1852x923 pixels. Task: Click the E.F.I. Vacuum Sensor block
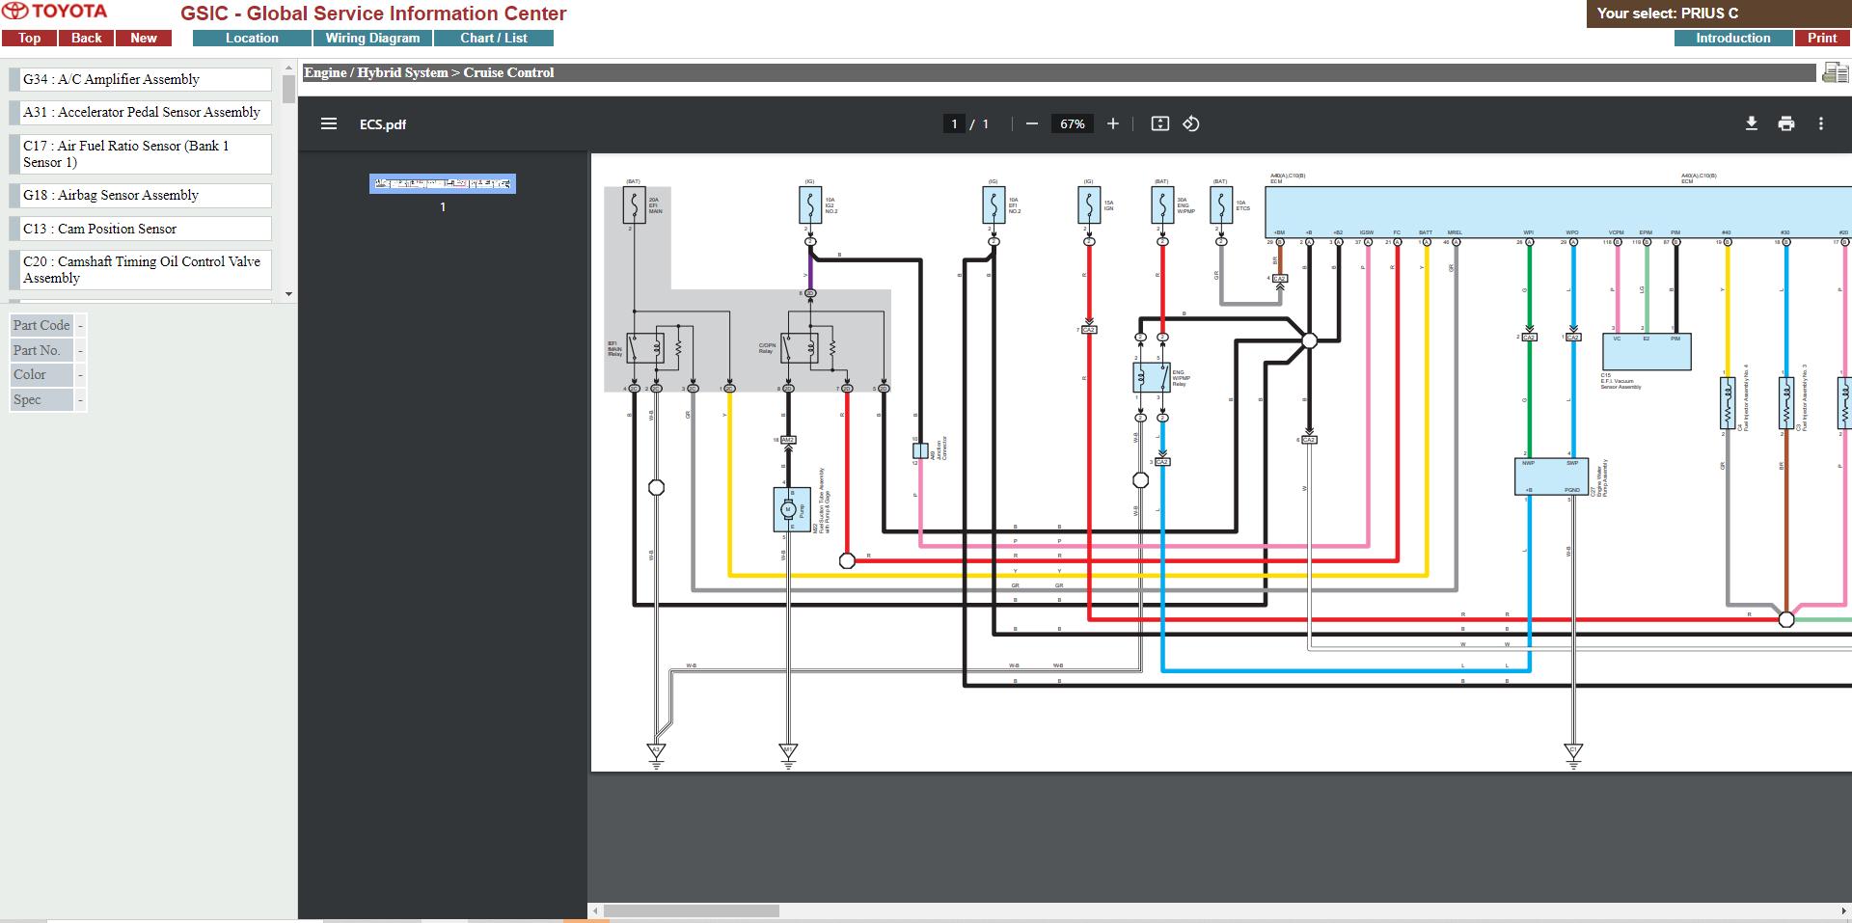tap(1647, 352)
